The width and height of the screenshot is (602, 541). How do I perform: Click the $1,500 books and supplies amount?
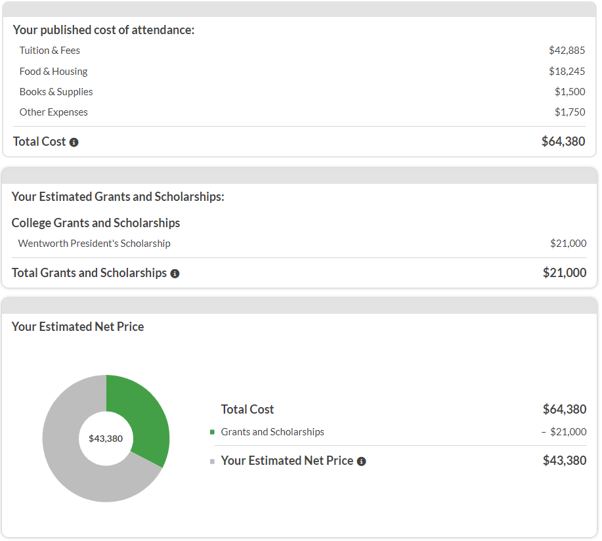click(x=569, y=92)
